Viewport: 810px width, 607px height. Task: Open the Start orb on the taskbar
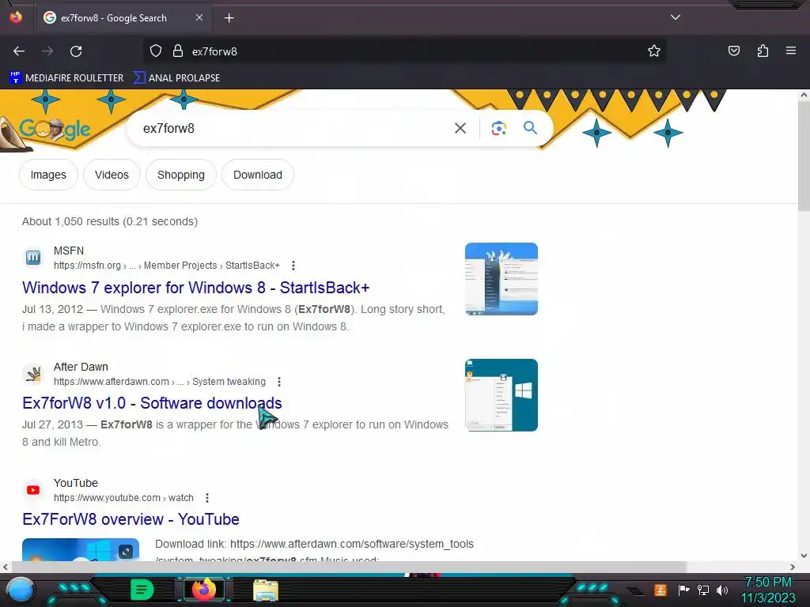20,590
